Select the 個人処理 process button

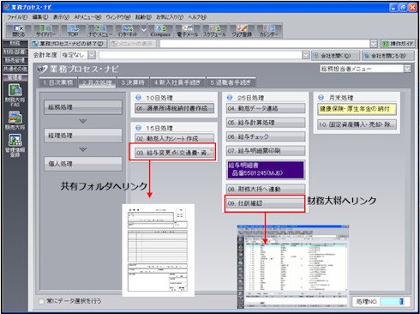(83, 164)
